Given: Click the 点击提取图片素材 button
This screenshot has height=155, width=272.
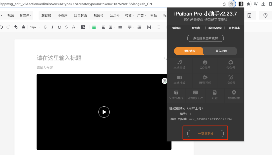Looking at the screenshot, I should click(x=206, y=38).
